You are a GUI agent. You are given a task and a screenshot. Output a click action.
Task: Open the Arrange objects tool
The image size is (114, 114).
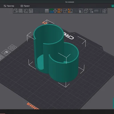[31, 11]
